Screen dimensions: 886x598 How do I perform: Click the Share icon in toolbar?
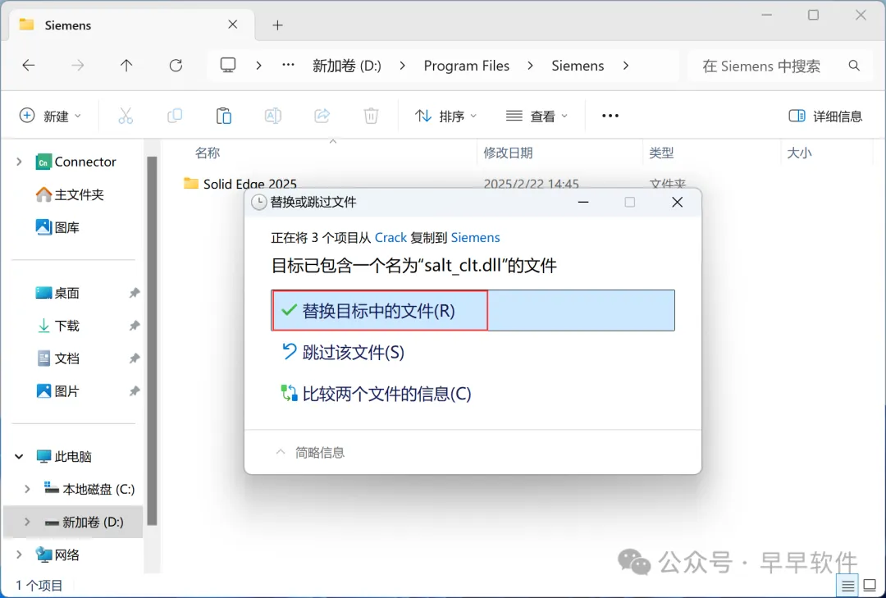click(x=322, y=116)
